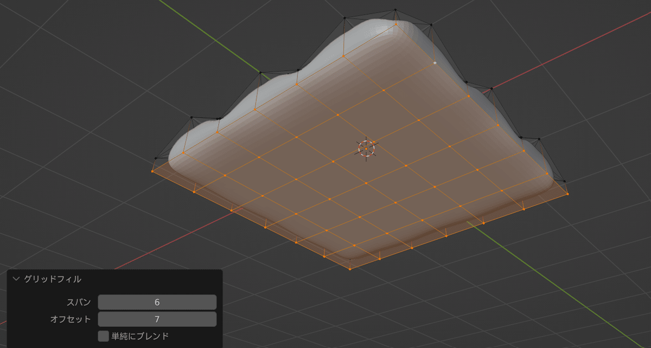Click the スパン value field showing 6
651x348 pixels.
click(157, 302)
